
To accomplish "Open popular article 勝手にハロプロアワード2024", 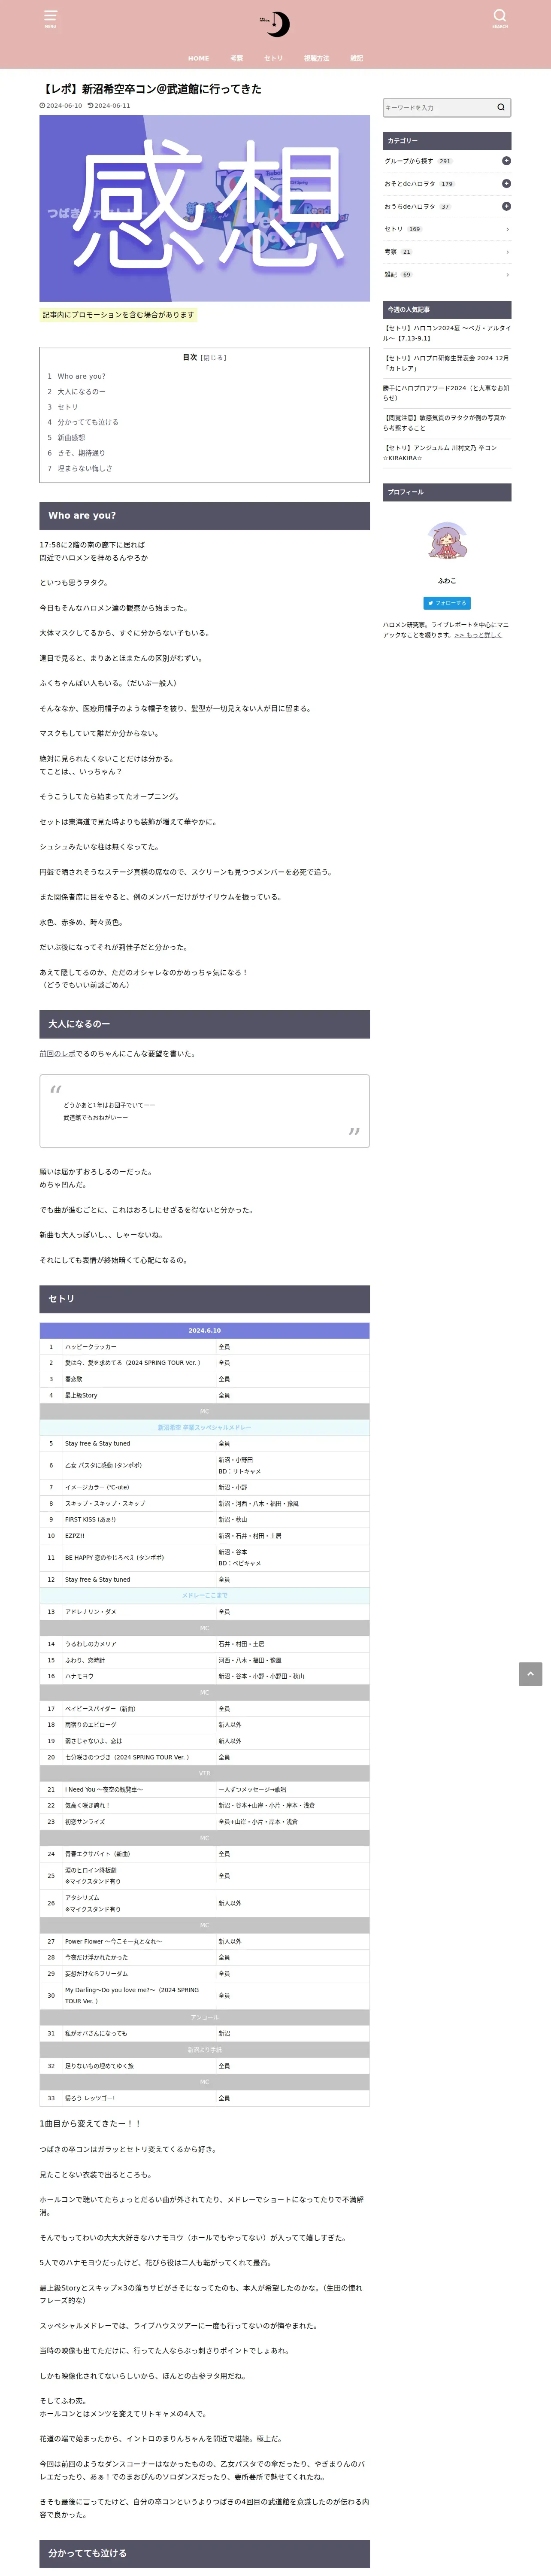I will coord(447,393).
